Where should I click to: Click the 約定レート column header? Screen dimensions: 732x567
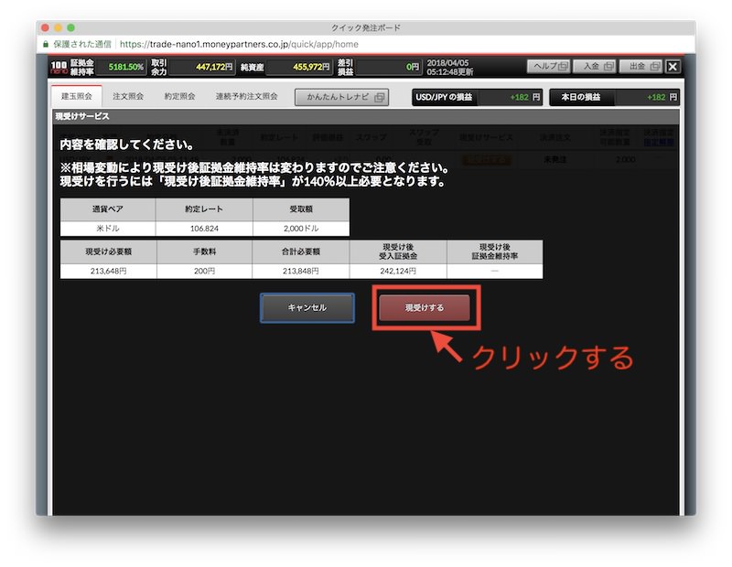[x=204, y=209]
